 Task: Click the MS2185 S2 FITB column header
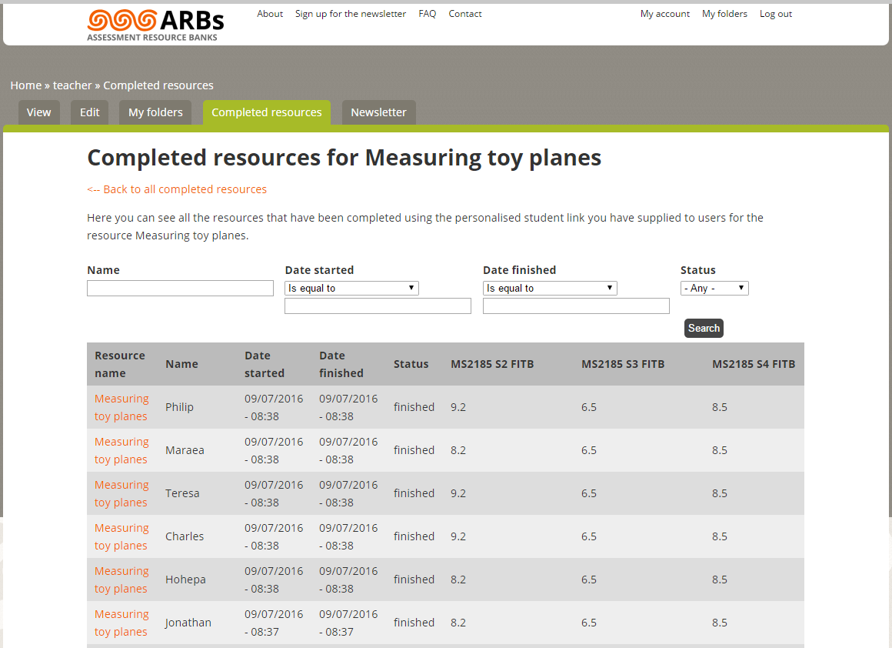[x=492, y=364]
